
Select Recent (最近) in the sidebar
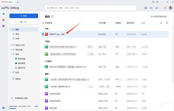pos(24,29)
